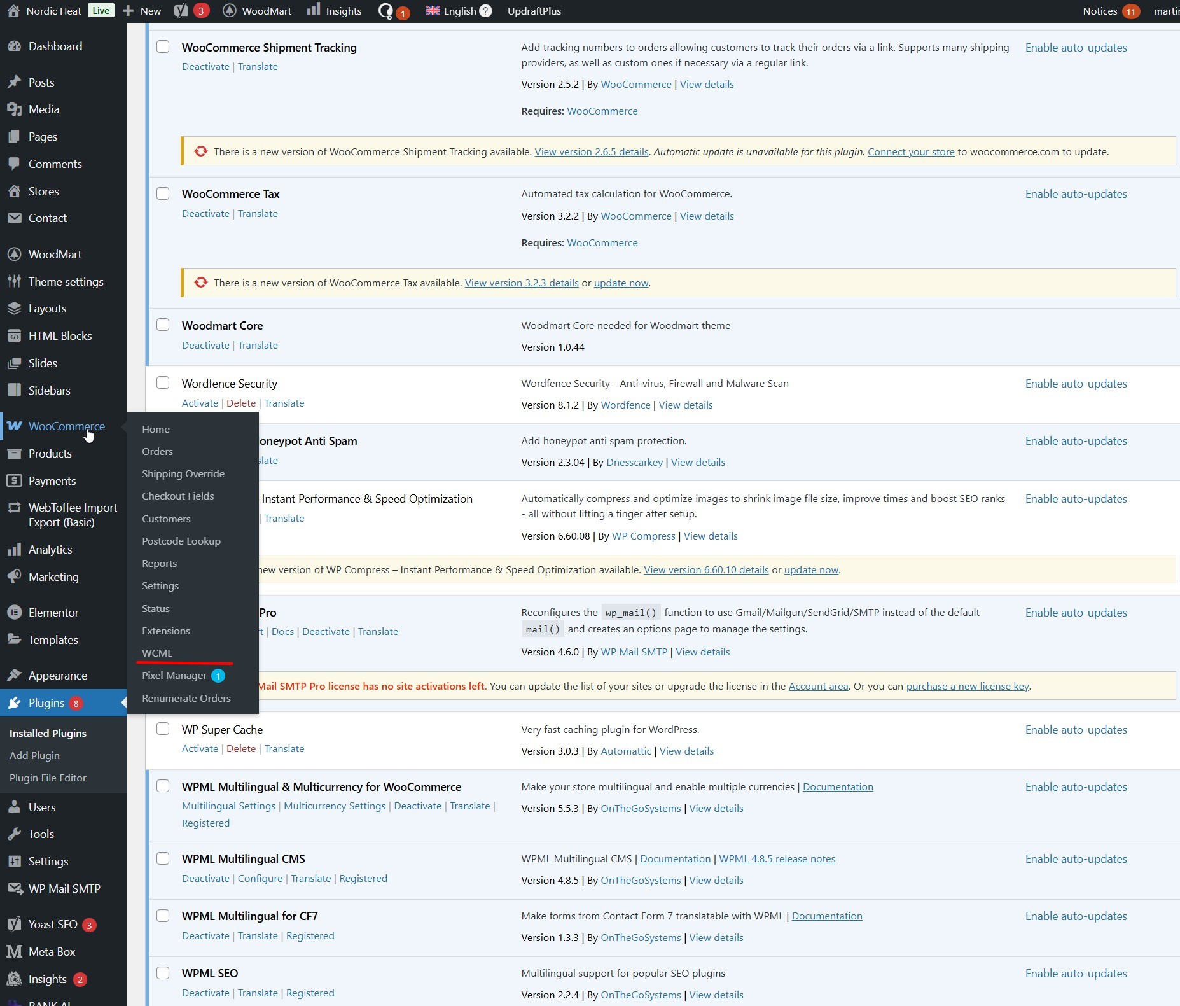Image resolution: width=1180 pixels, height=1006 pixels.
Task: Select the WooCommerce Tax plugin checkbox
Action: (163, 193)
